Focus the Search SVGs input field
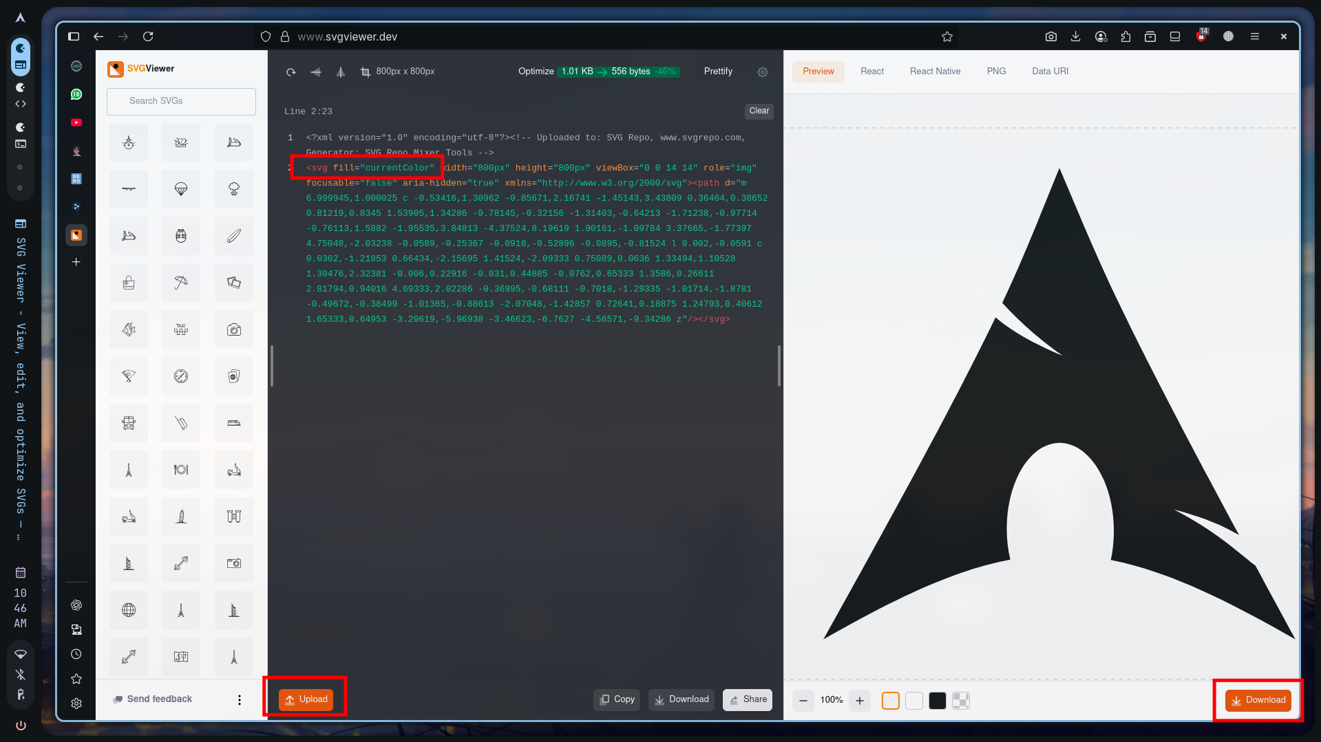1321x742 pixels. [x=181, y=101]
